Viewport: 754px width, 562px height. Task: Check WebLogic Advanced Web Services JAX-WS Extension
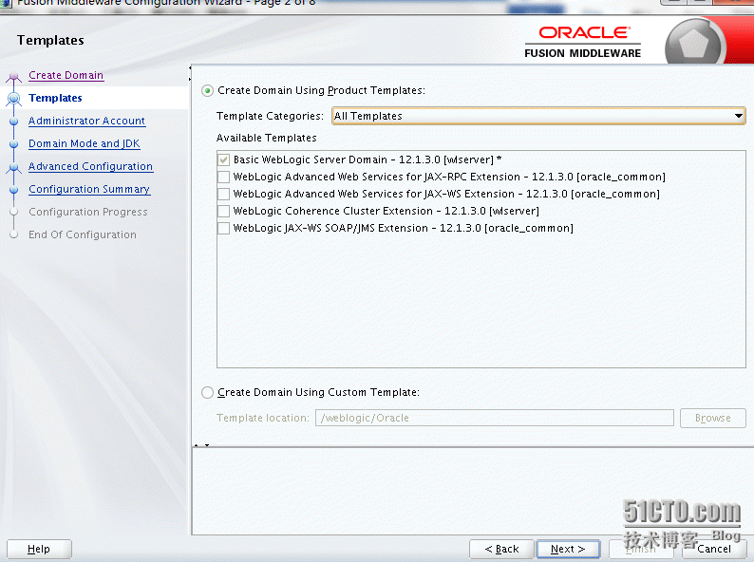click(x=223, y=194)
